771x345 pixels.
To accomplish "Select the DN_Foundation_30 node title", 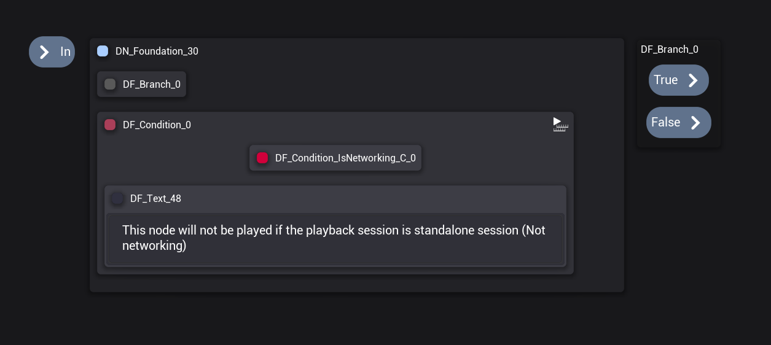I will coord(157,52).
